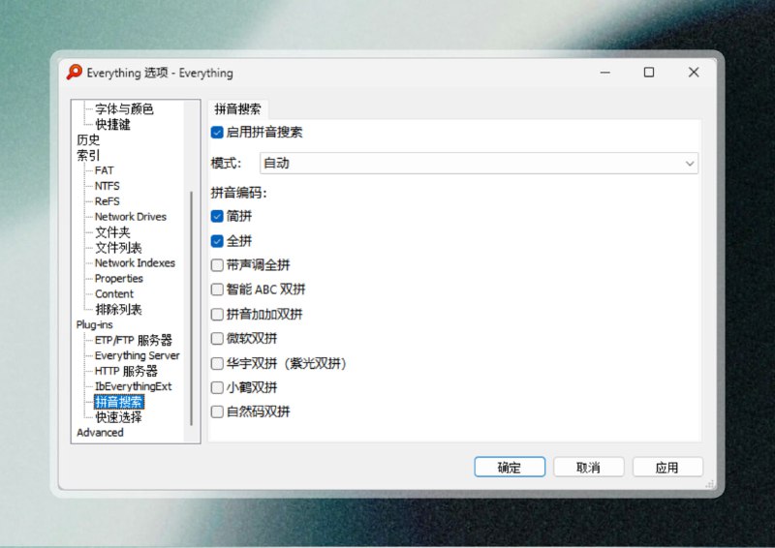
Task: Open 历史 in the options tree
Action: click(x=88, y=139)
